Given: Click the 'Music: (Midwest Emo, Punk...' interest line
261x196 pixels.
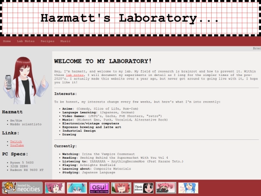Looking at the screenshot, I should point(115,120).
